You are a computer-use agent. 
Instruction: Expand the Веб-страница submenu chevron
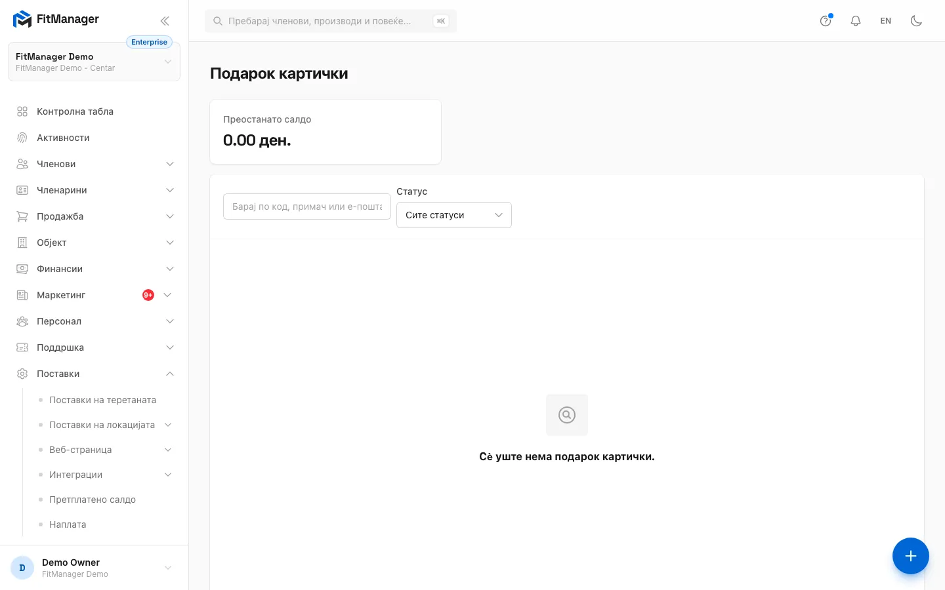pyautogui.click(x=168, y=450)
